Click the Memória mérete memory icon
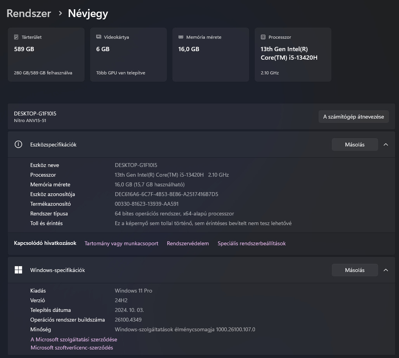The width and height of the screenshot is (399, 358). click(181, 37)
